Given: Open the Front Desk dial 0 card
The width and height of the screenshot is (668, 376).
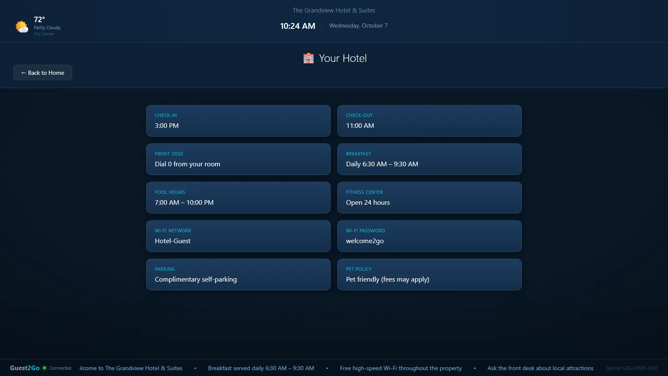Looking at the screenshot, I should [x=238, y=159].
